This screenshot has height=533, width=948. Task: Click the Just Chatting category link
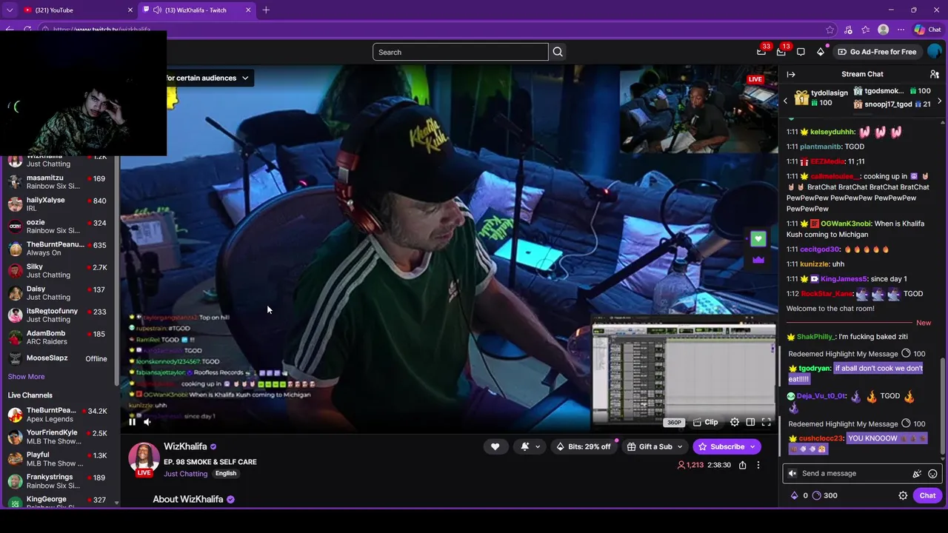click(x=185, y=474)
